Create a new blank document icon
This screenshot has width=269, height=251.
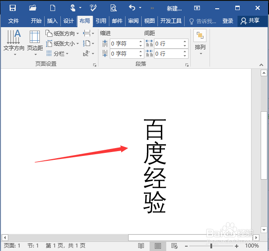pyautogui.click(x=52, y=8)
